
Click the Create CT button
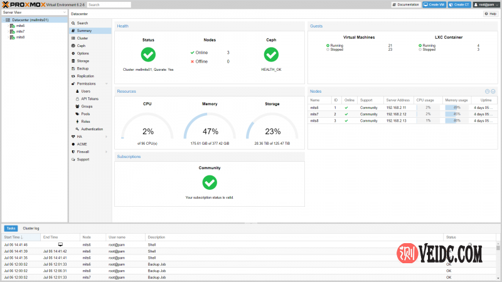pyautogui.click(x=459, y=4)
